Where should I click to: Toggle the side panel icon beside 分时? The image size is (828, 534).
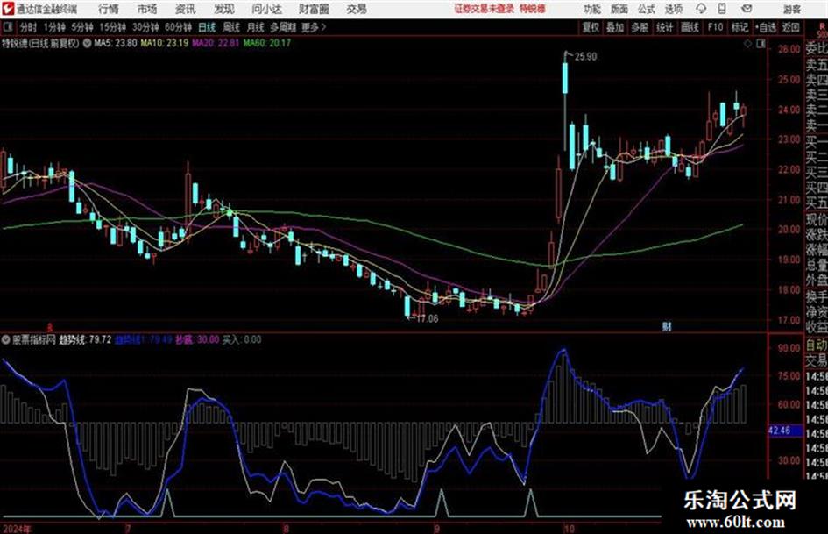[7, 27]
